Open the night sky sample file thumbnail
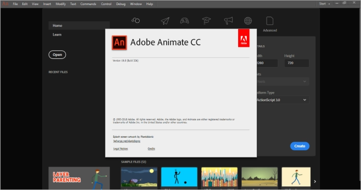The height and width of the screenshot is (190, 361). pyautogui.click(x=139, y=177)
